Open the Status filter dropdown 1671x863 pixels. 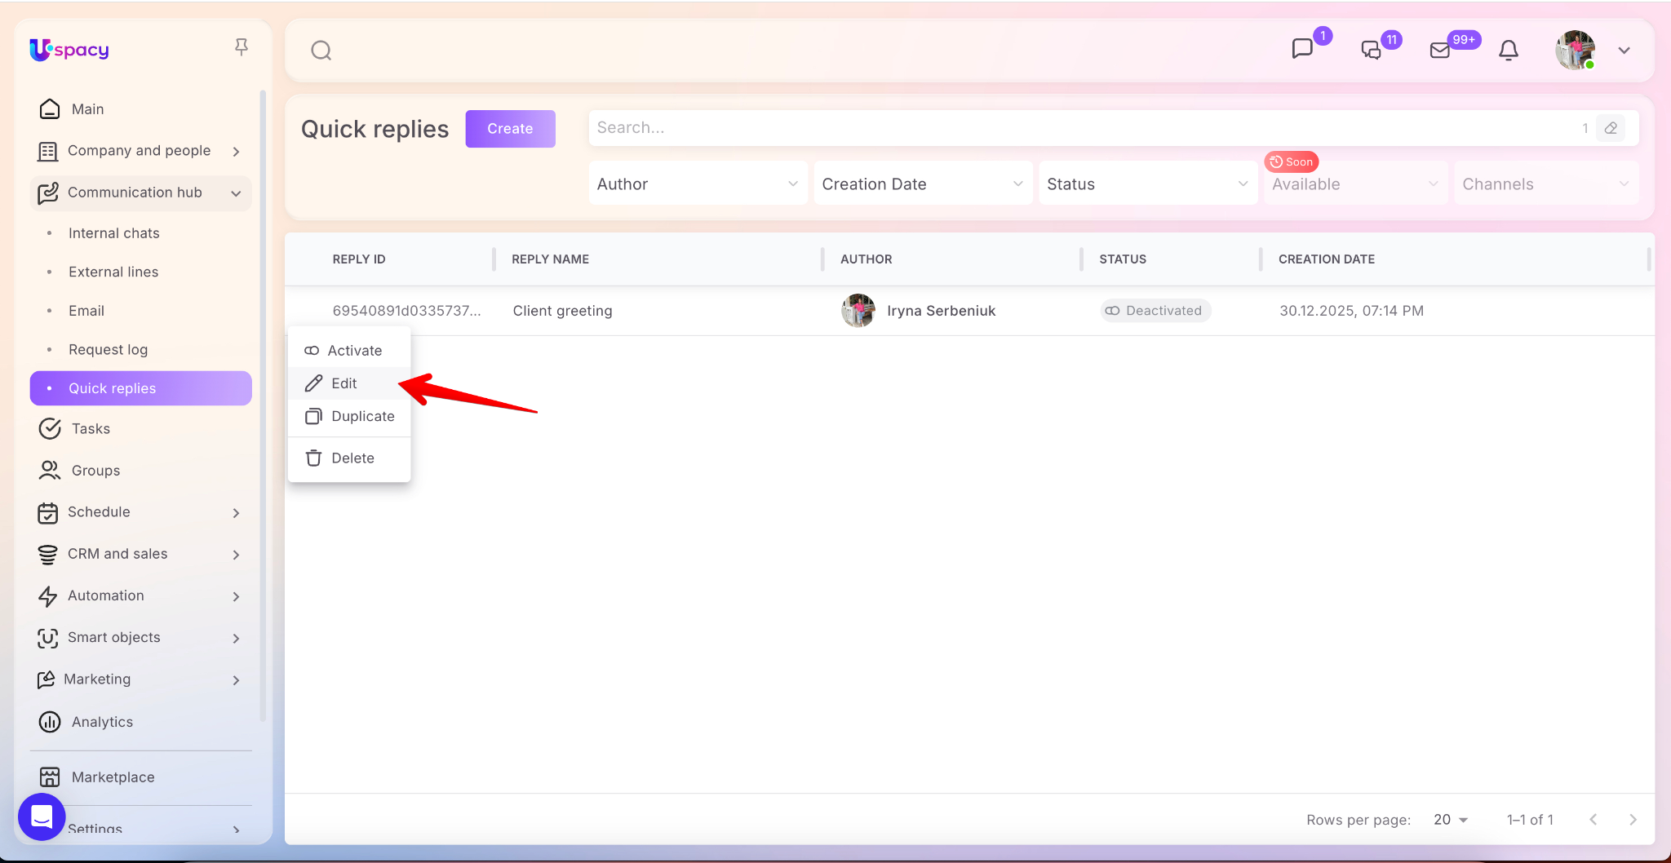1147,184
